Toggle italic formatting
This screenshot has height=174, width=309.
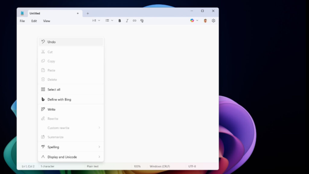(127, 21)
